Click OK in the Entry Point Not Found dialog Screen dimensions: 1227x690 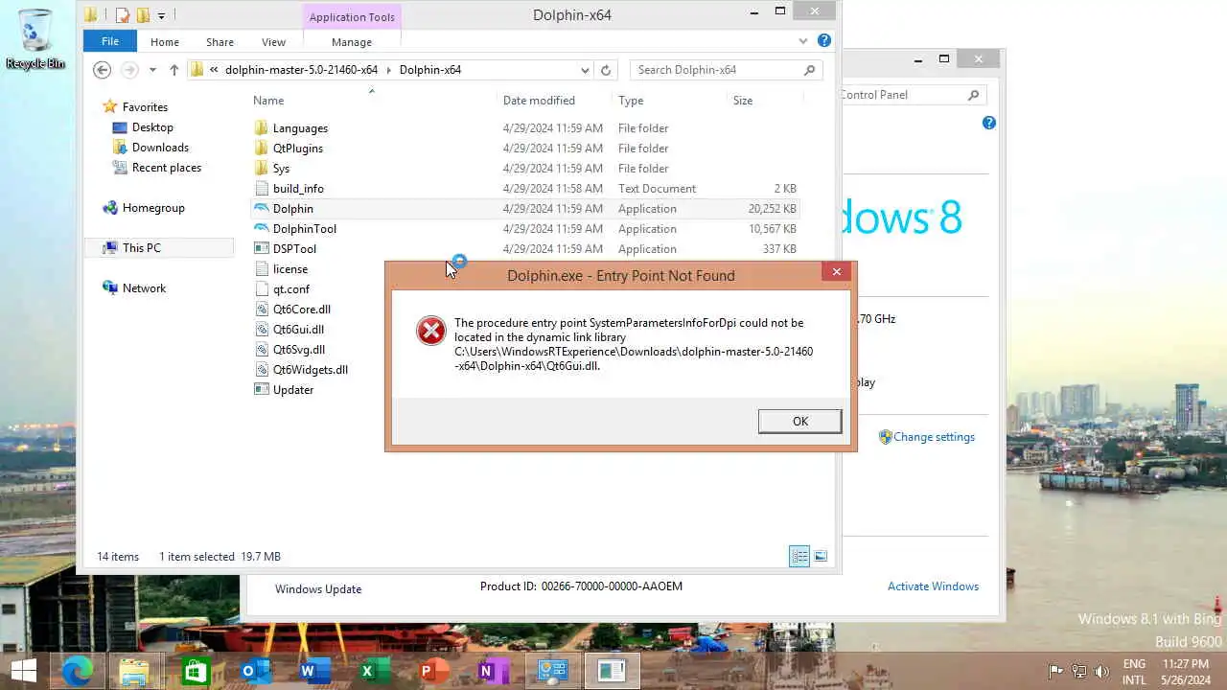click(x=799, y=422)
